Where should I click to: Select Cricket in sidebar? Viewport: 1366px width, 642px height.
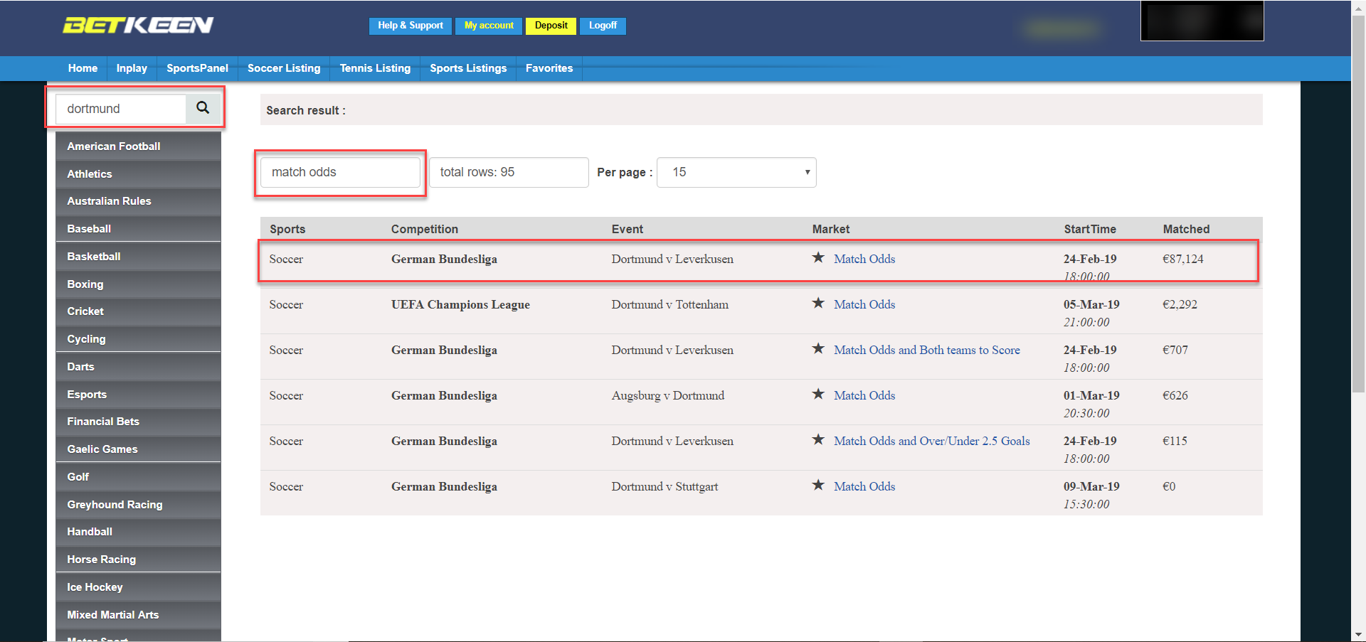point(138,311)
